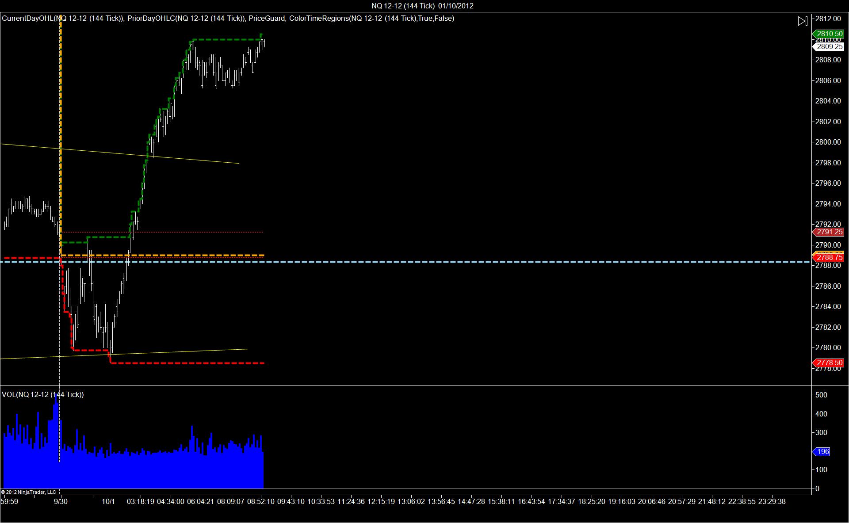Click the 12:15:19 time axis label
This screenshot has width=849, height=523.
pyautogui.click(x=381, y=501)
